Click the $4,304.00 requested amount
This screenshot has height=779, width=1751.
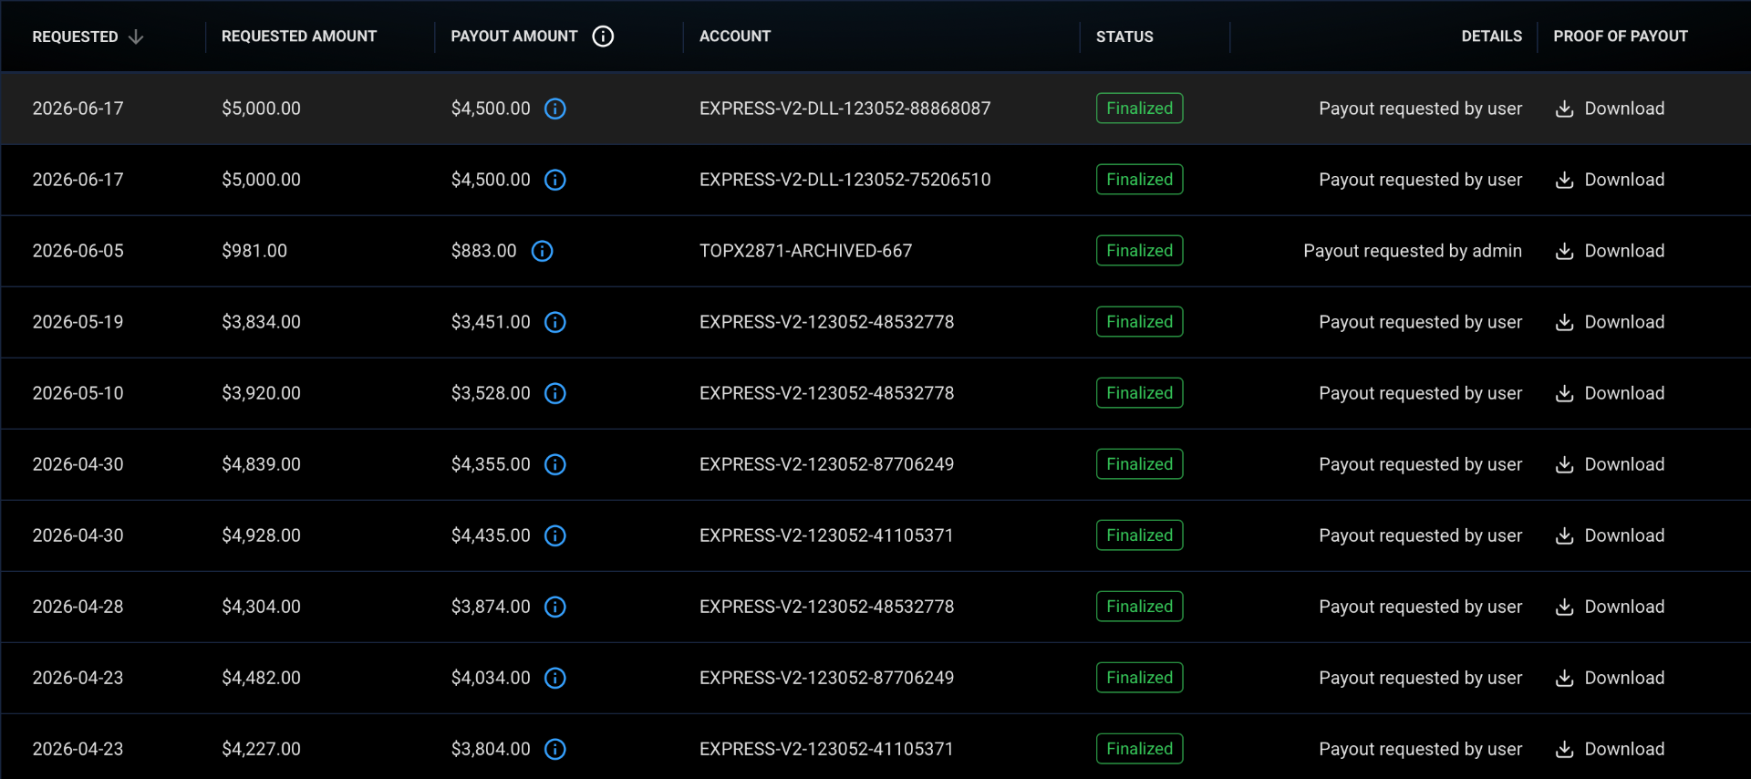261,607
